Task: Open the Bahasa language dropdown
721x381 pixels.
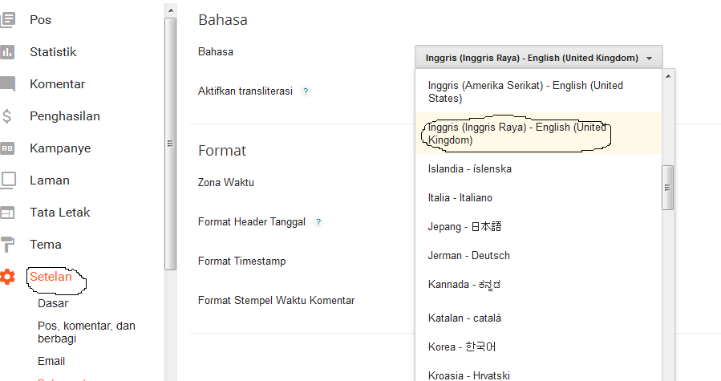Action: [538, 58]
